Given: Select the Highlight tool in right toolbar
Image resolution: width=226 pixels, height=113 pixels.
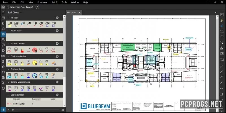Looking at the screenshot, I should (x=222, y=20).
